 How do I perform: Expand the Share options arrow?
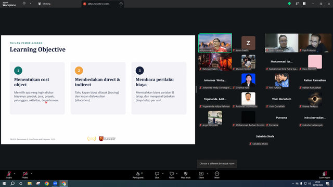[x=208, y=173]
